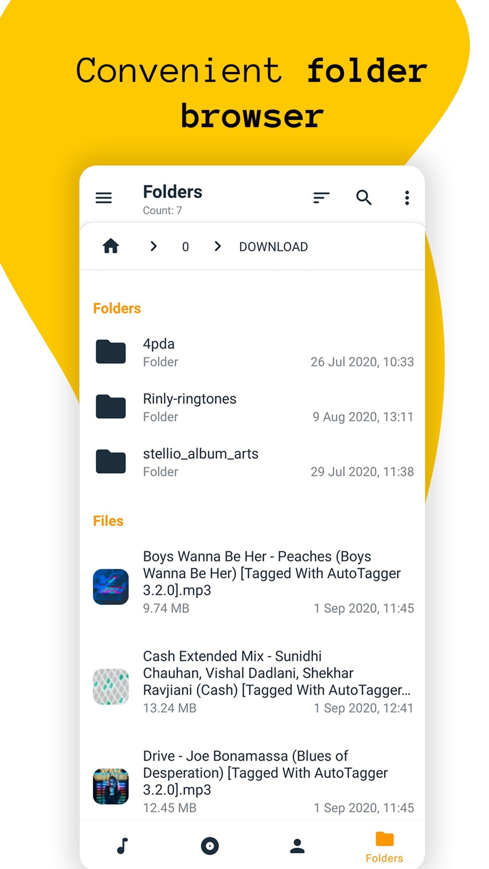
Task: Click the stellio_album_arts folder icon
Action: coord(111,461)
